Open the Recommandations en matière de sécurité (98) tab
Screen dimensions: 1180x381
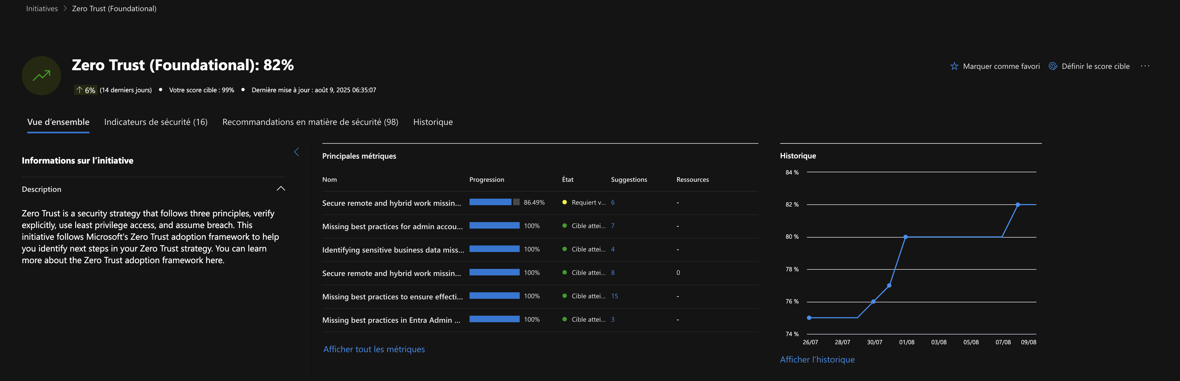point(310,122)
